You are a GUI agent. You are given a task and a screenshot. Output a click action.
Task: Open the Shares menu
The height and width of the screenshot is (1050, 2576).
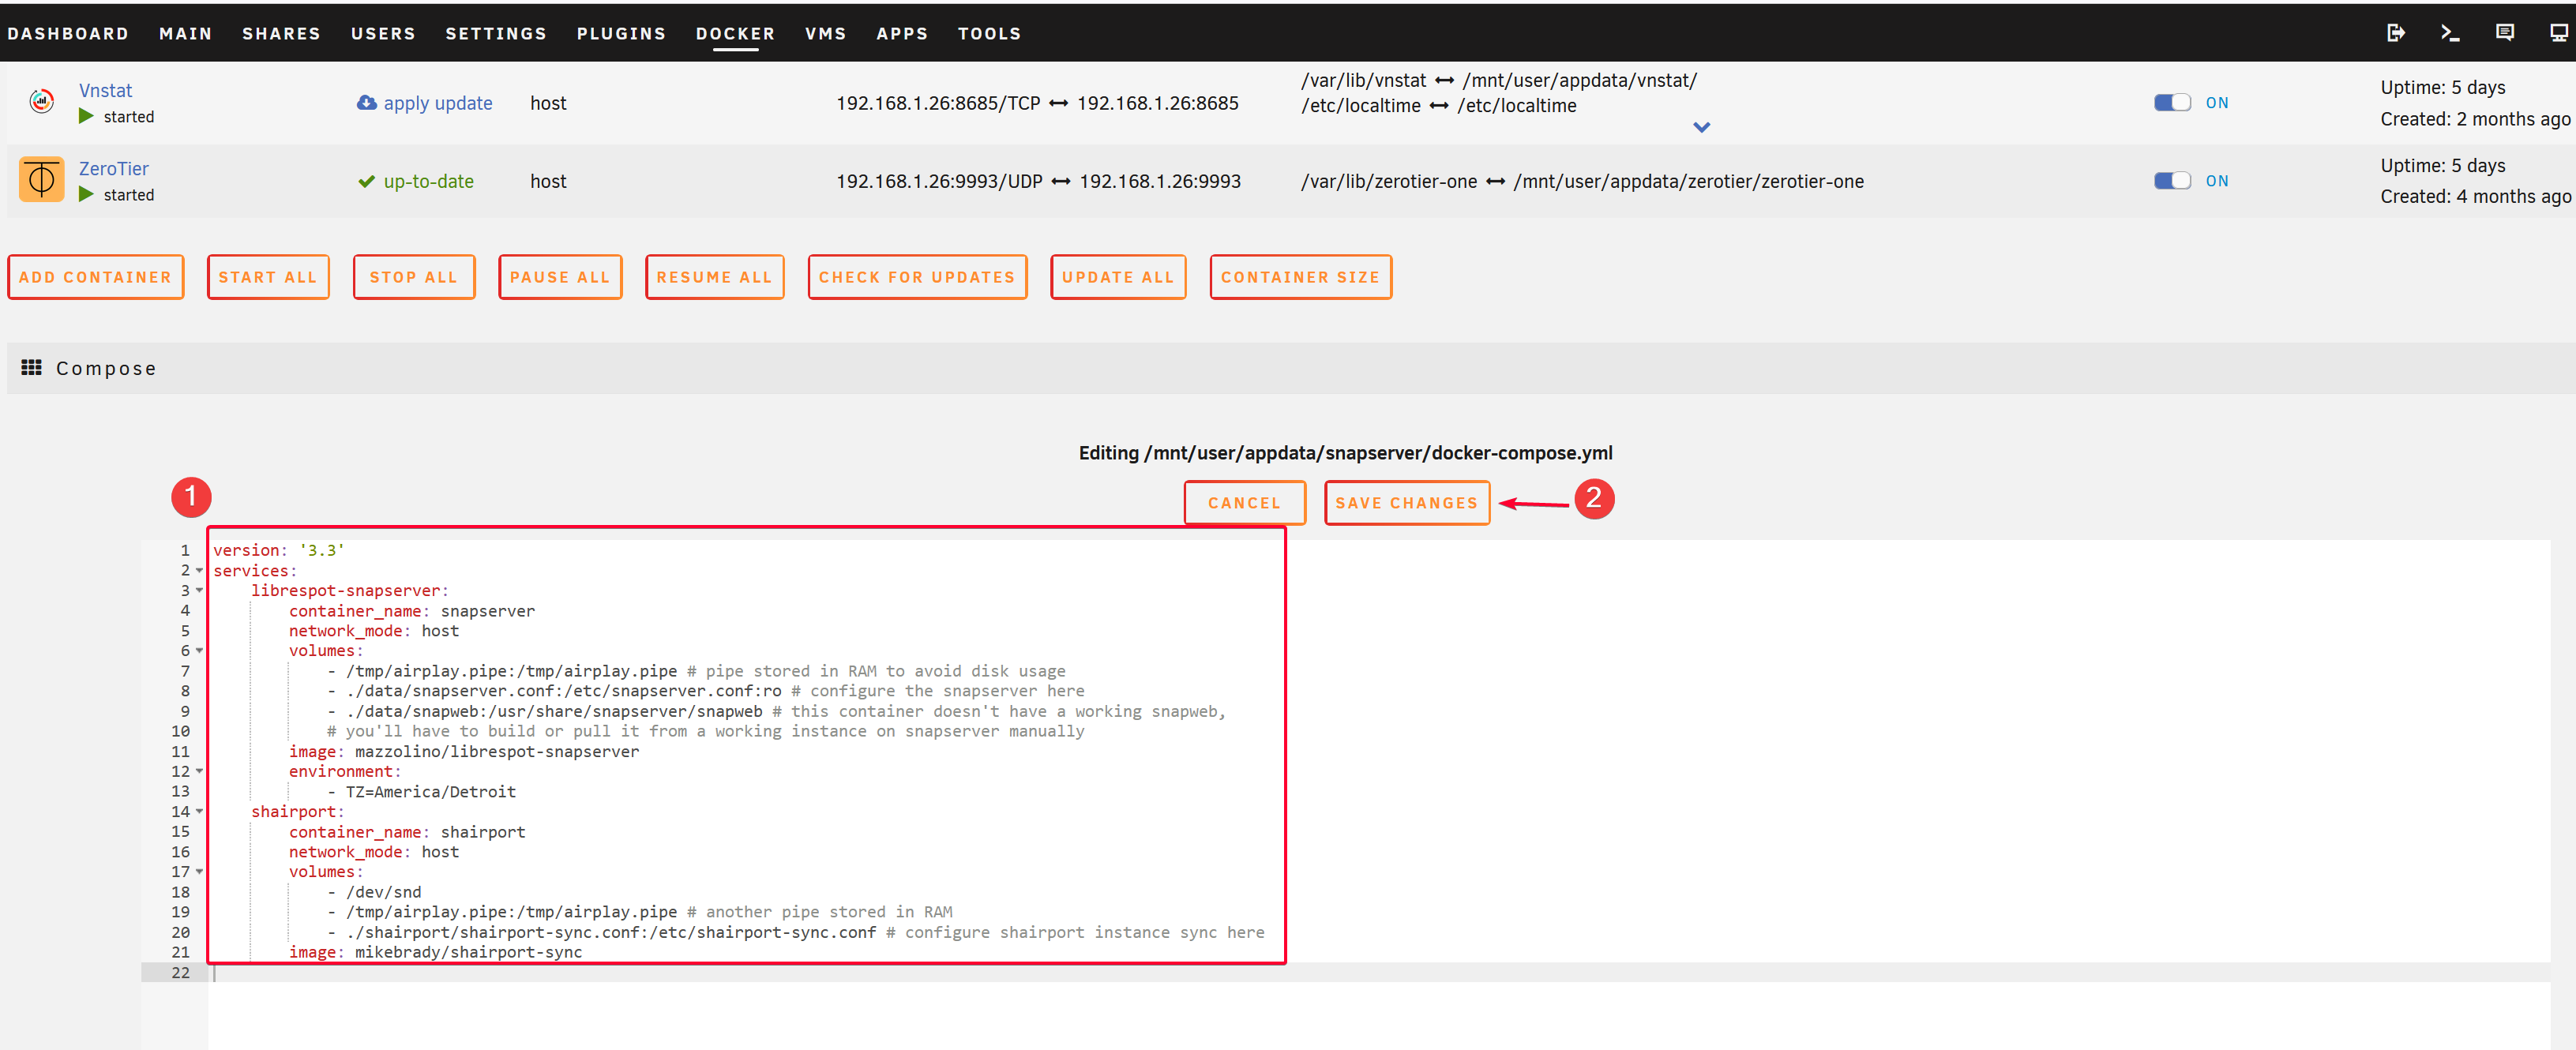coord(281,33)
